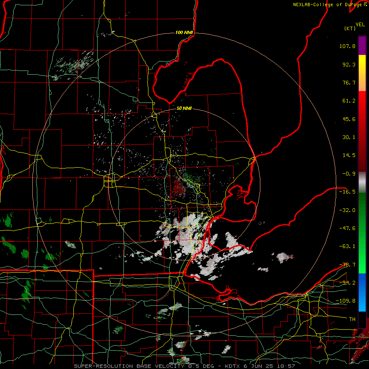This screenshot has height=369, width=369.
Task: Click the 61.2 value on velocity scale
Action: click(349, 101)
